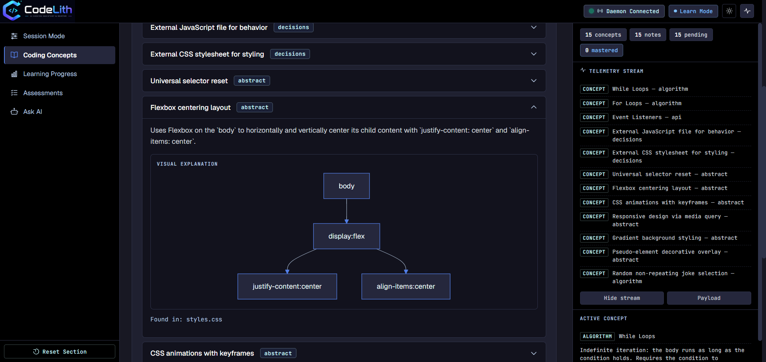Click the display:flex diagram node
Viewport: 766px width, 362px height.
347,236
